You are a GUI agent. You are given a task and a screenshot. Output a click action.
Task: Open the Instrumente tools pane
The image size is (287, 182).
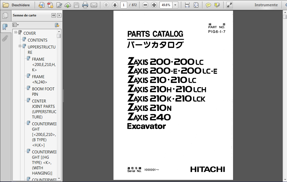pyautogui.click(x=266, y=5)
